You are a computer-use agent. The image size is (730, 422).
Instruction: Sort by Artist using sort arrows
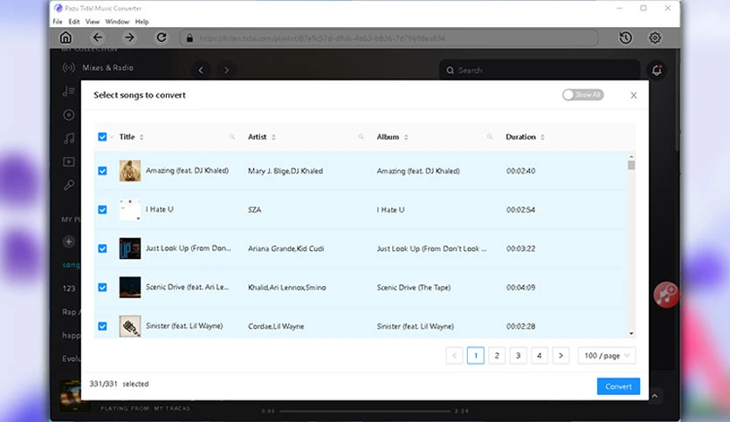274,137
